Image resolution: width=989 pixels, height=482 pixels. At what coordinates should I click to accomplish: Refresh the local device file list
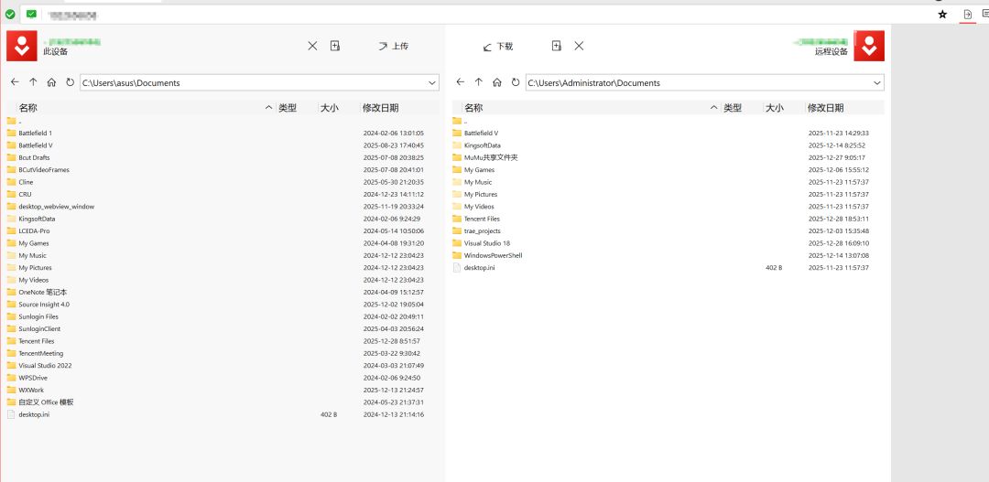click(x=70, y=82)
